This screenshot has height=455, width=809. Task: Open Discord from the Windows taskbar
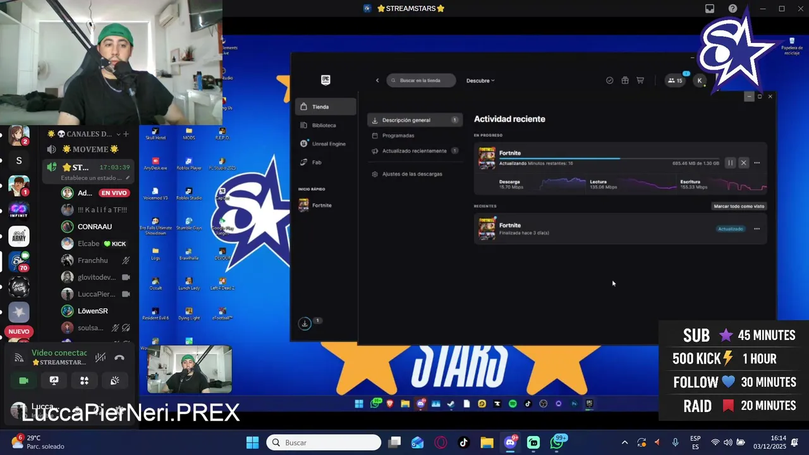pyautogui.click(x=510, y=442)
